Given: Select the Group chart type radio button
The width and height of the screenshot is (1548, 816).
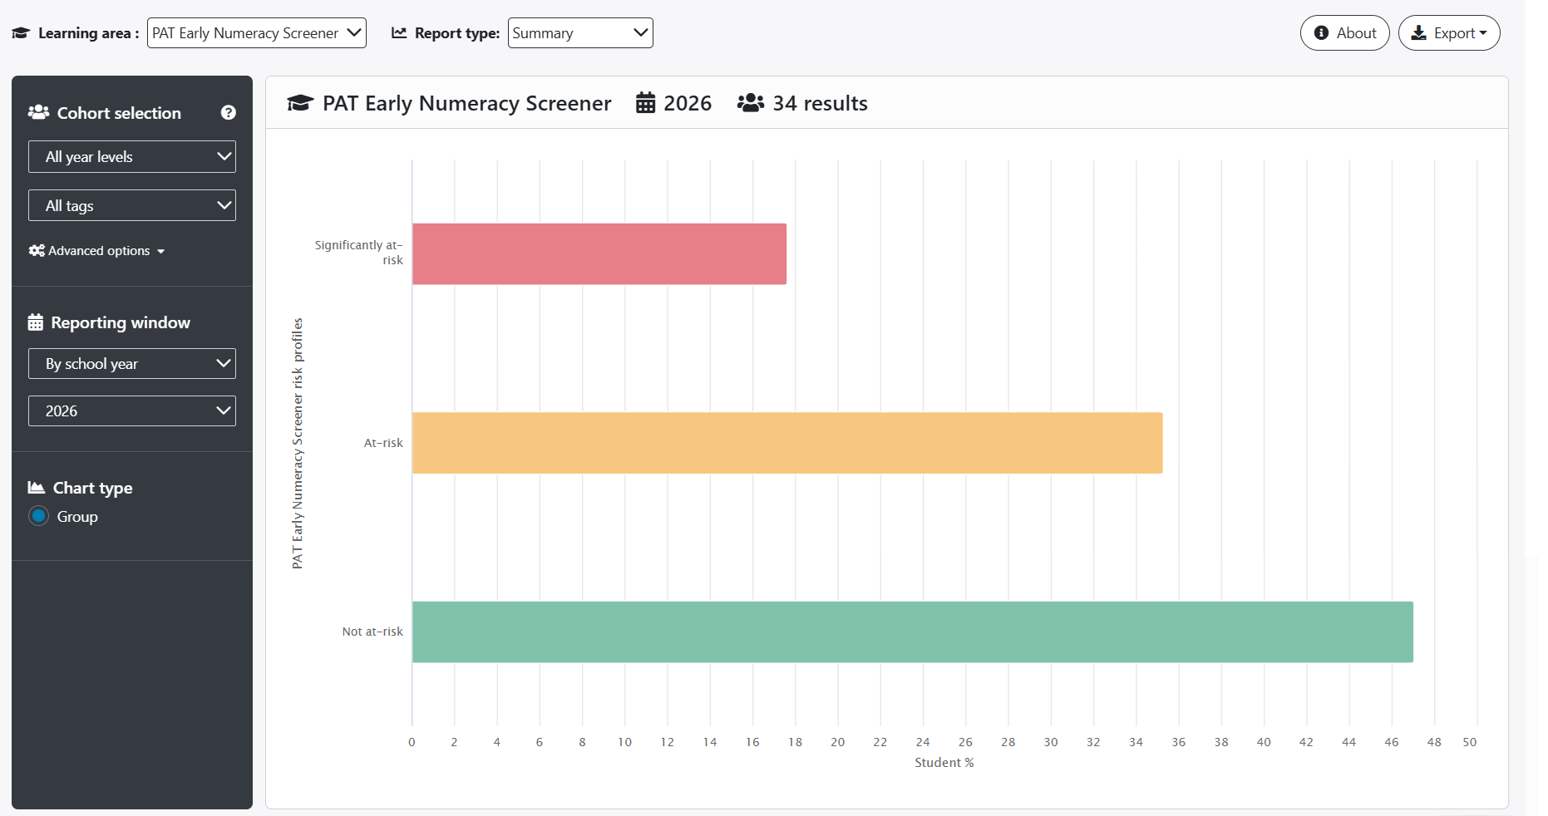Looking at the screenshot, I should [x=39, y=516].
